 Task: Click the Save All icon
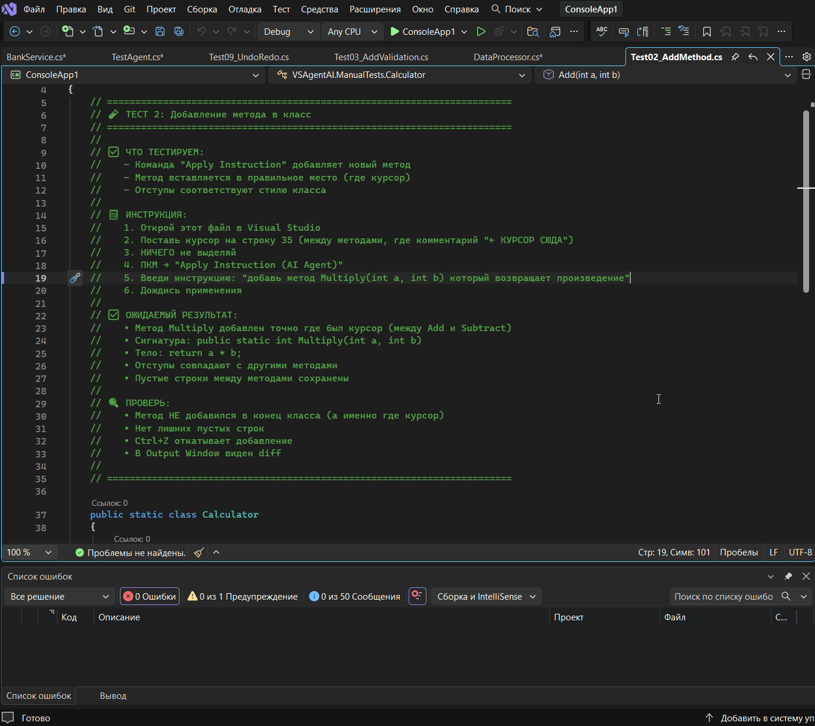point(178,32)
